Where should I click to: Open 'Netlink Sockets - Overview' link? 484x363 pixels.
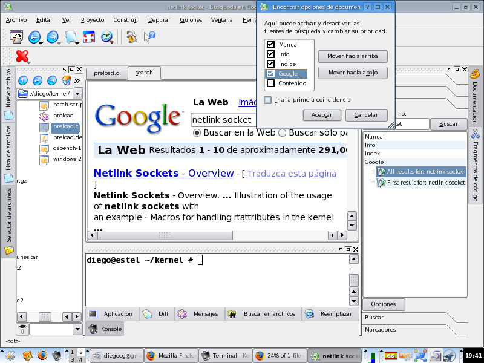[x=163, y=173]
